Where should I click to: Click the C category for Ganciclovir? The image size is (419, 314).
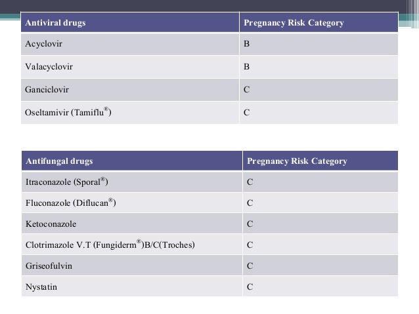coord(247,90)
